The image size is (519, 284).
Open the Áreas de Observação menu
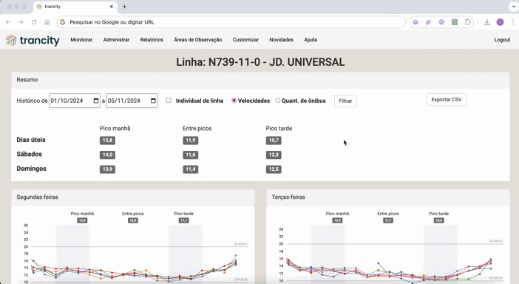tap(198, 40)
